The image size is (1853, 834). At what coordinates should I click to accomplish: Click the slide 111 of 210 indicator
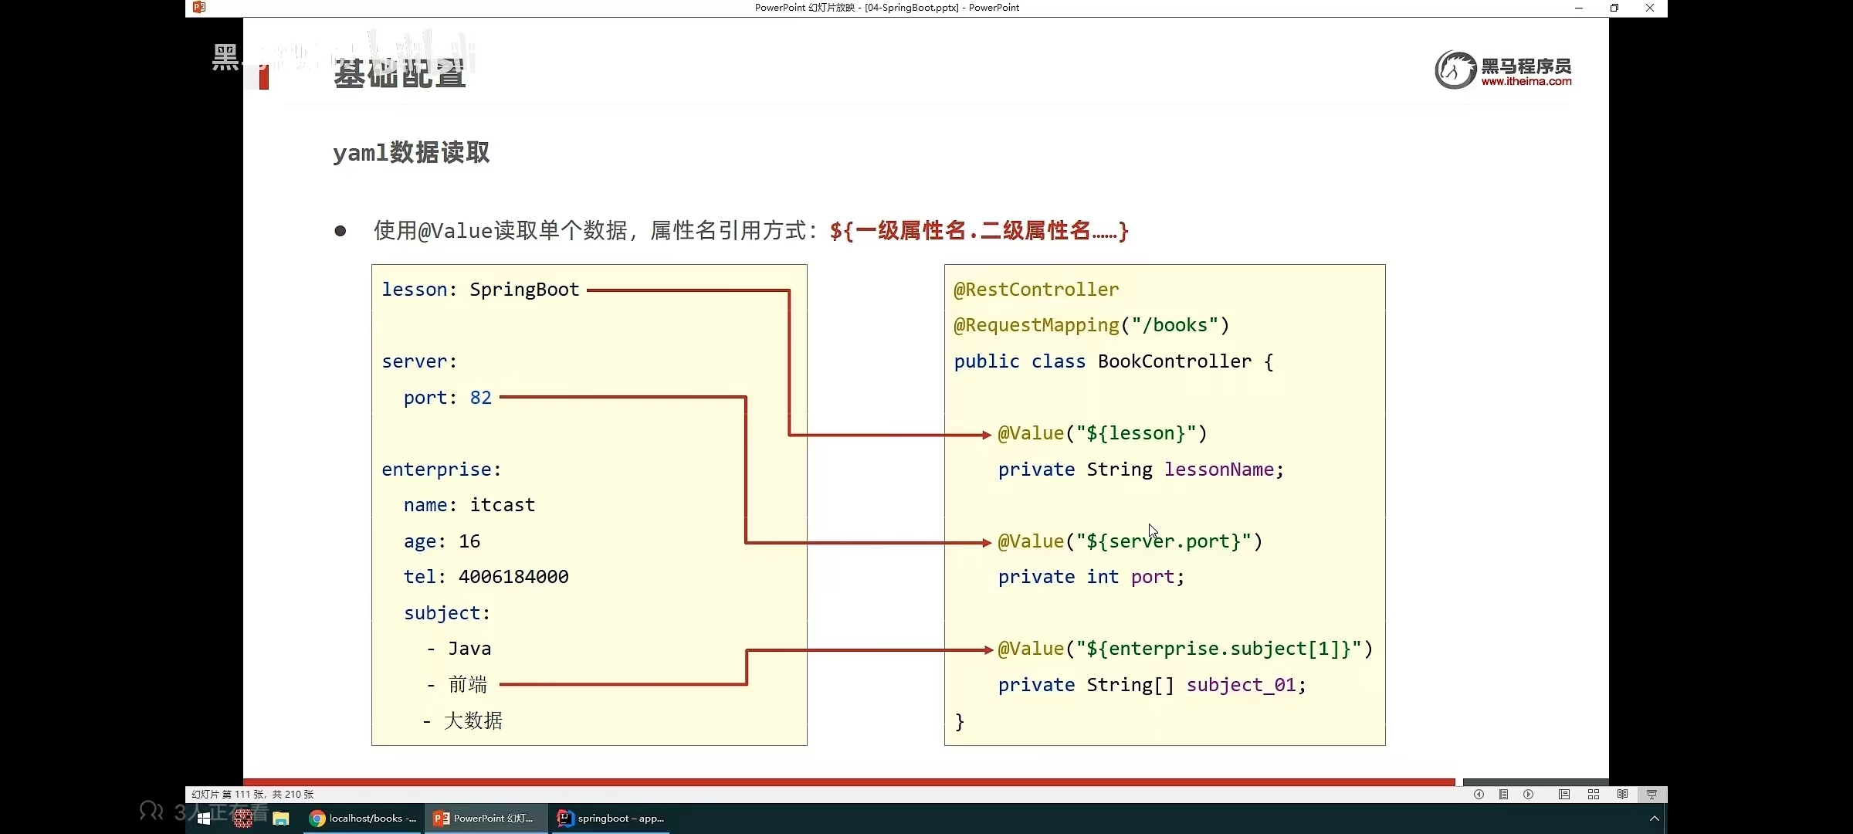tap(252, 794)
